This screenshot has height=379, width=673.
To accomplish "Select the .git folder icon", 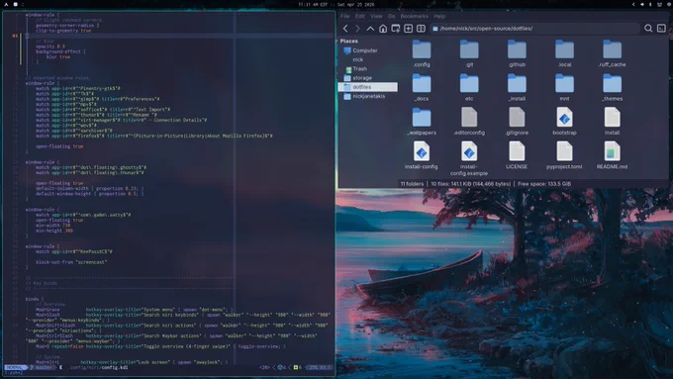I will pyautogui.click(x=469, y=49).
